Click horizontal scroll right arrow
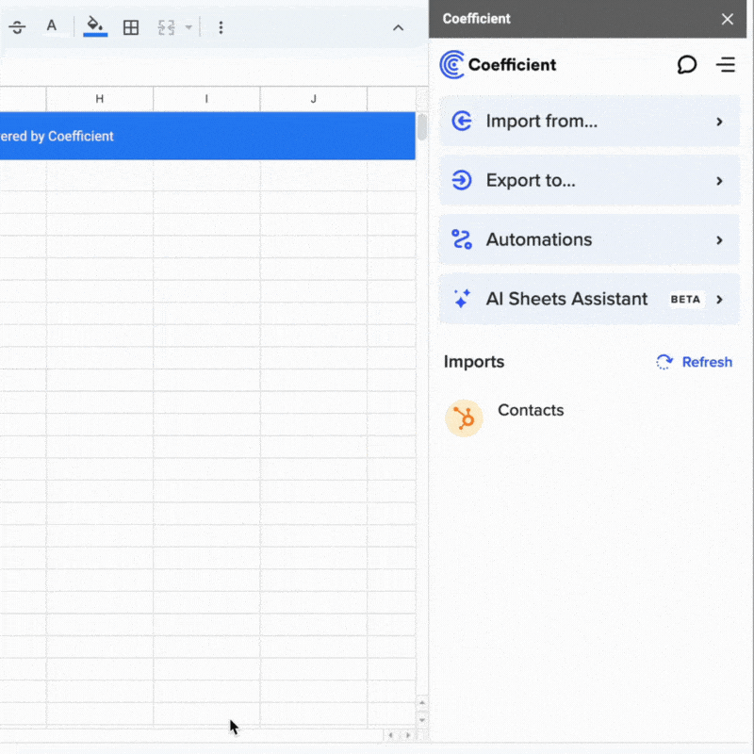The image size is (754, 754). click(408, 735)
